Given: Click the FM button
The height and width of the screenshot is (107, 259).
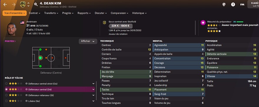Looking at the screenshot, I should click(x=242, y=4).
